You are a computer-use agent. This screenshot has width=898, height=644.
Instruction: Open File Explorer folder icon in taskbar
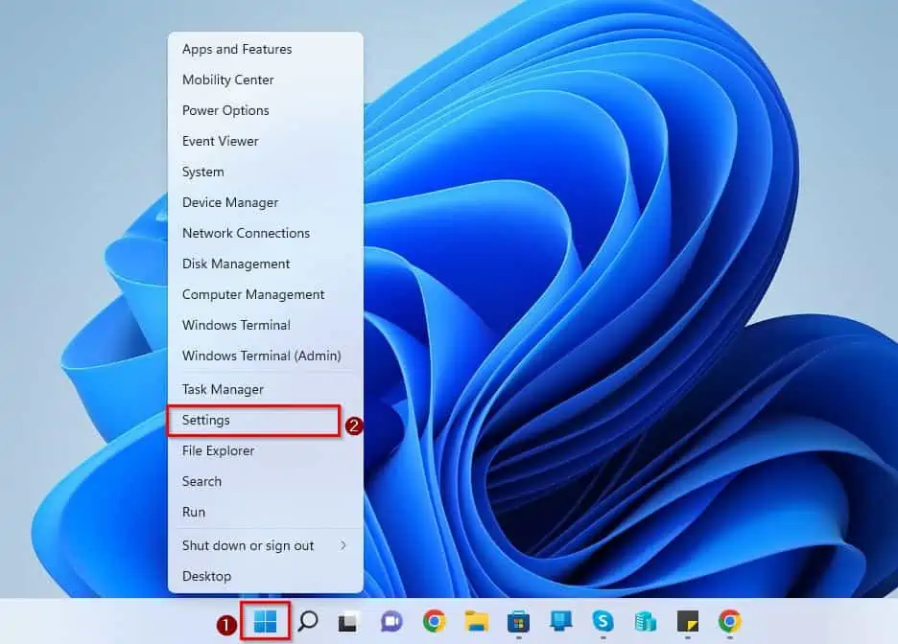click(477, 621)
